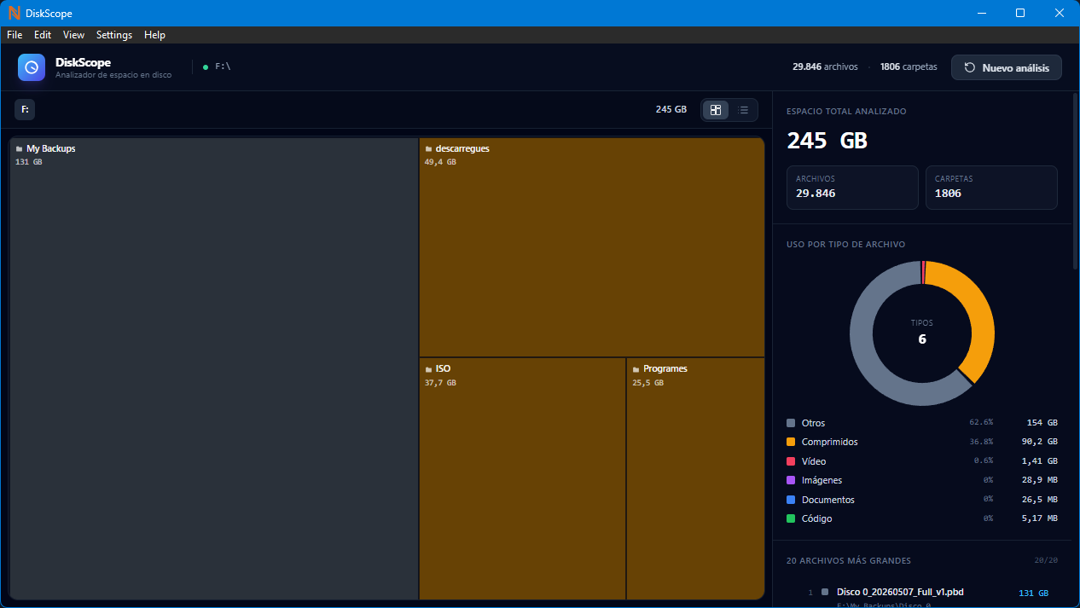Select the Disco 0_20260507_Full_v1.pbd file entry
Viewport: 1080px width, 608px height.
pyautogui.click(x=922, y=595)
